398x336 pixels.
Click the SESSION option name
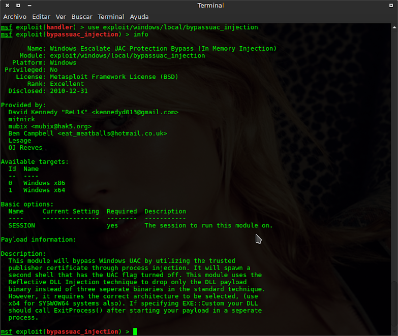coord(21,225)
